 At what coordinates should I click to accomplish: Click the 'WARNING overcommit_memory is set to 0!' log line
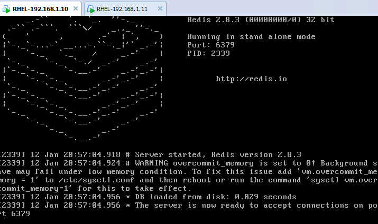tap(189, 163)
